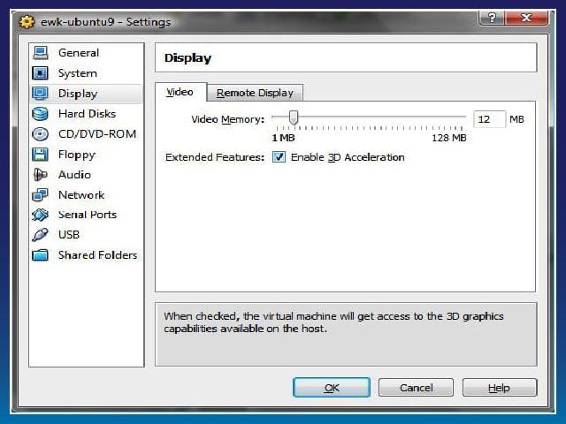
Task: Switch to the Remote Display tab
Action: pos(255,93)
